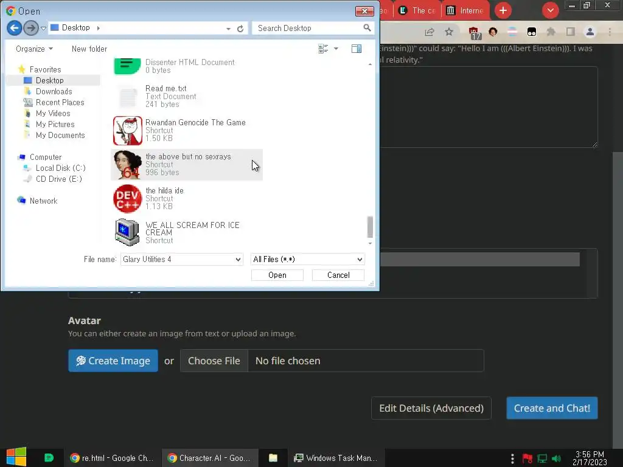The width and height of the screenshot is (623, 467).
Task: Select Network in the navigation pane
Action: 43,201
